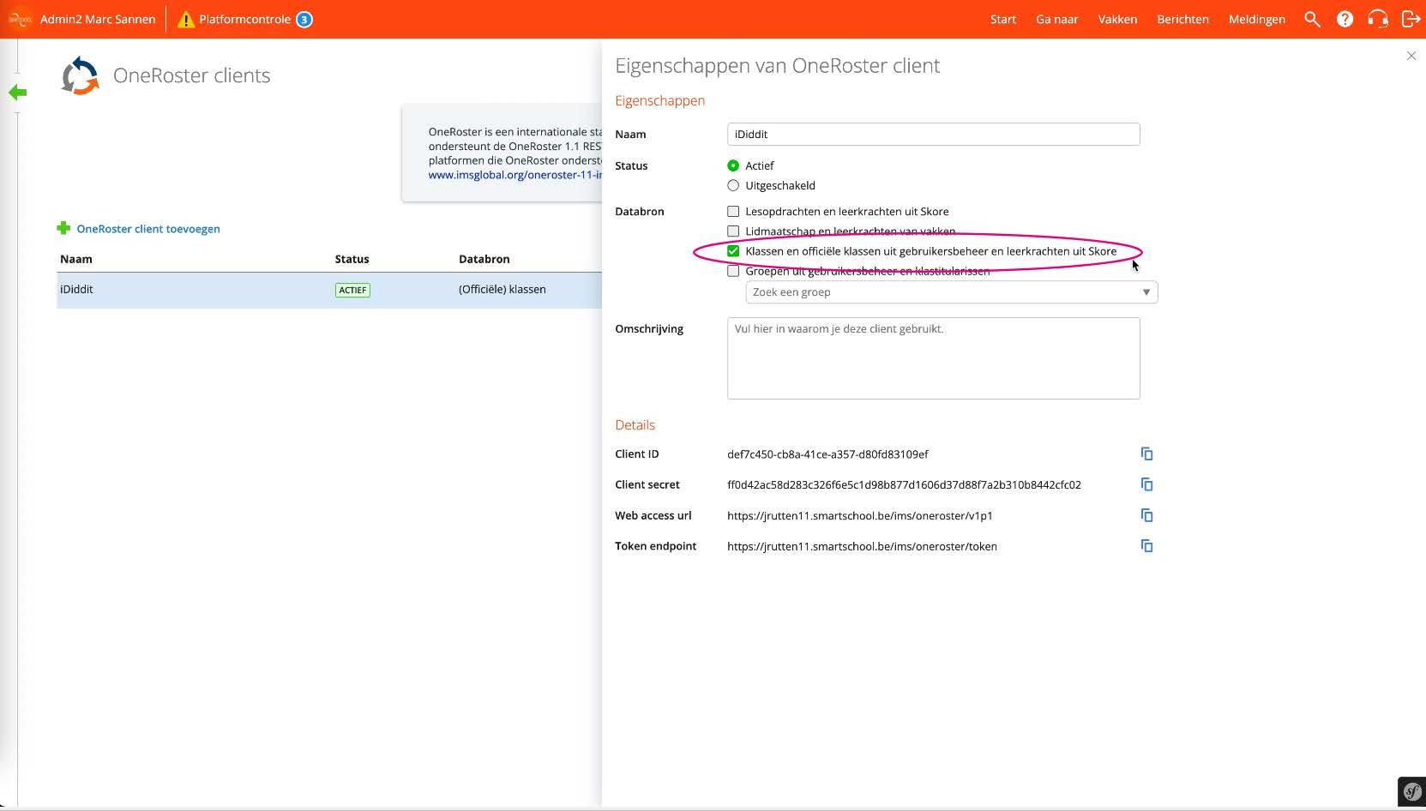Copy the Web access url
The width and height of the screenshot is (1426, 811).
tap(1146, 515)
